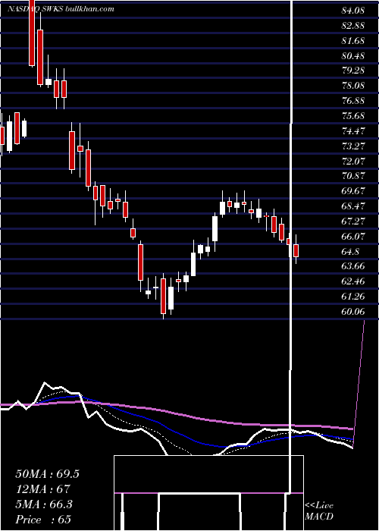Select the 79.28 price axis label

point(353,71)
